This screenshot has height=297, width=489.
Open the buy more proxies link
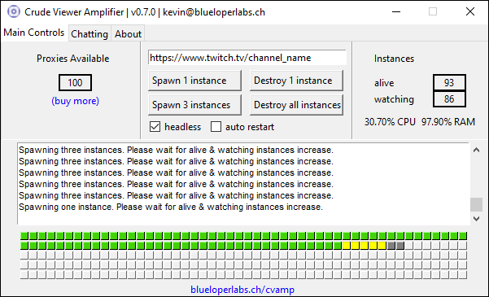(75, 101)
